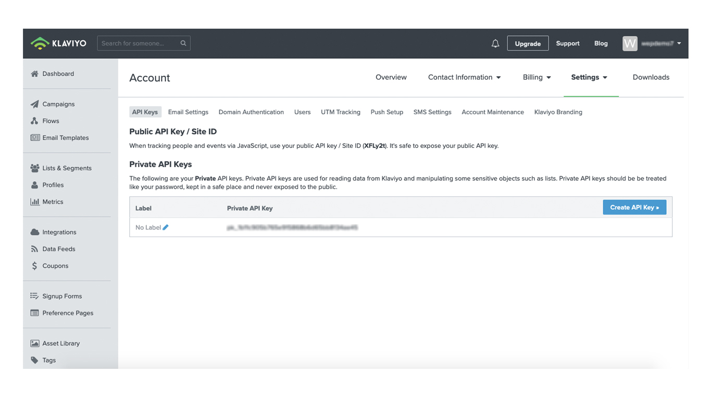Image resolution: width=711 pixels, height=397 pixels.
Task: Expand the Settings dropdown
Action: pos(590,77)
